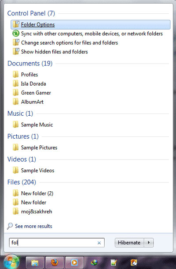
Task: Open the Sample Pictures folder
Action: [x=39, y=148]
